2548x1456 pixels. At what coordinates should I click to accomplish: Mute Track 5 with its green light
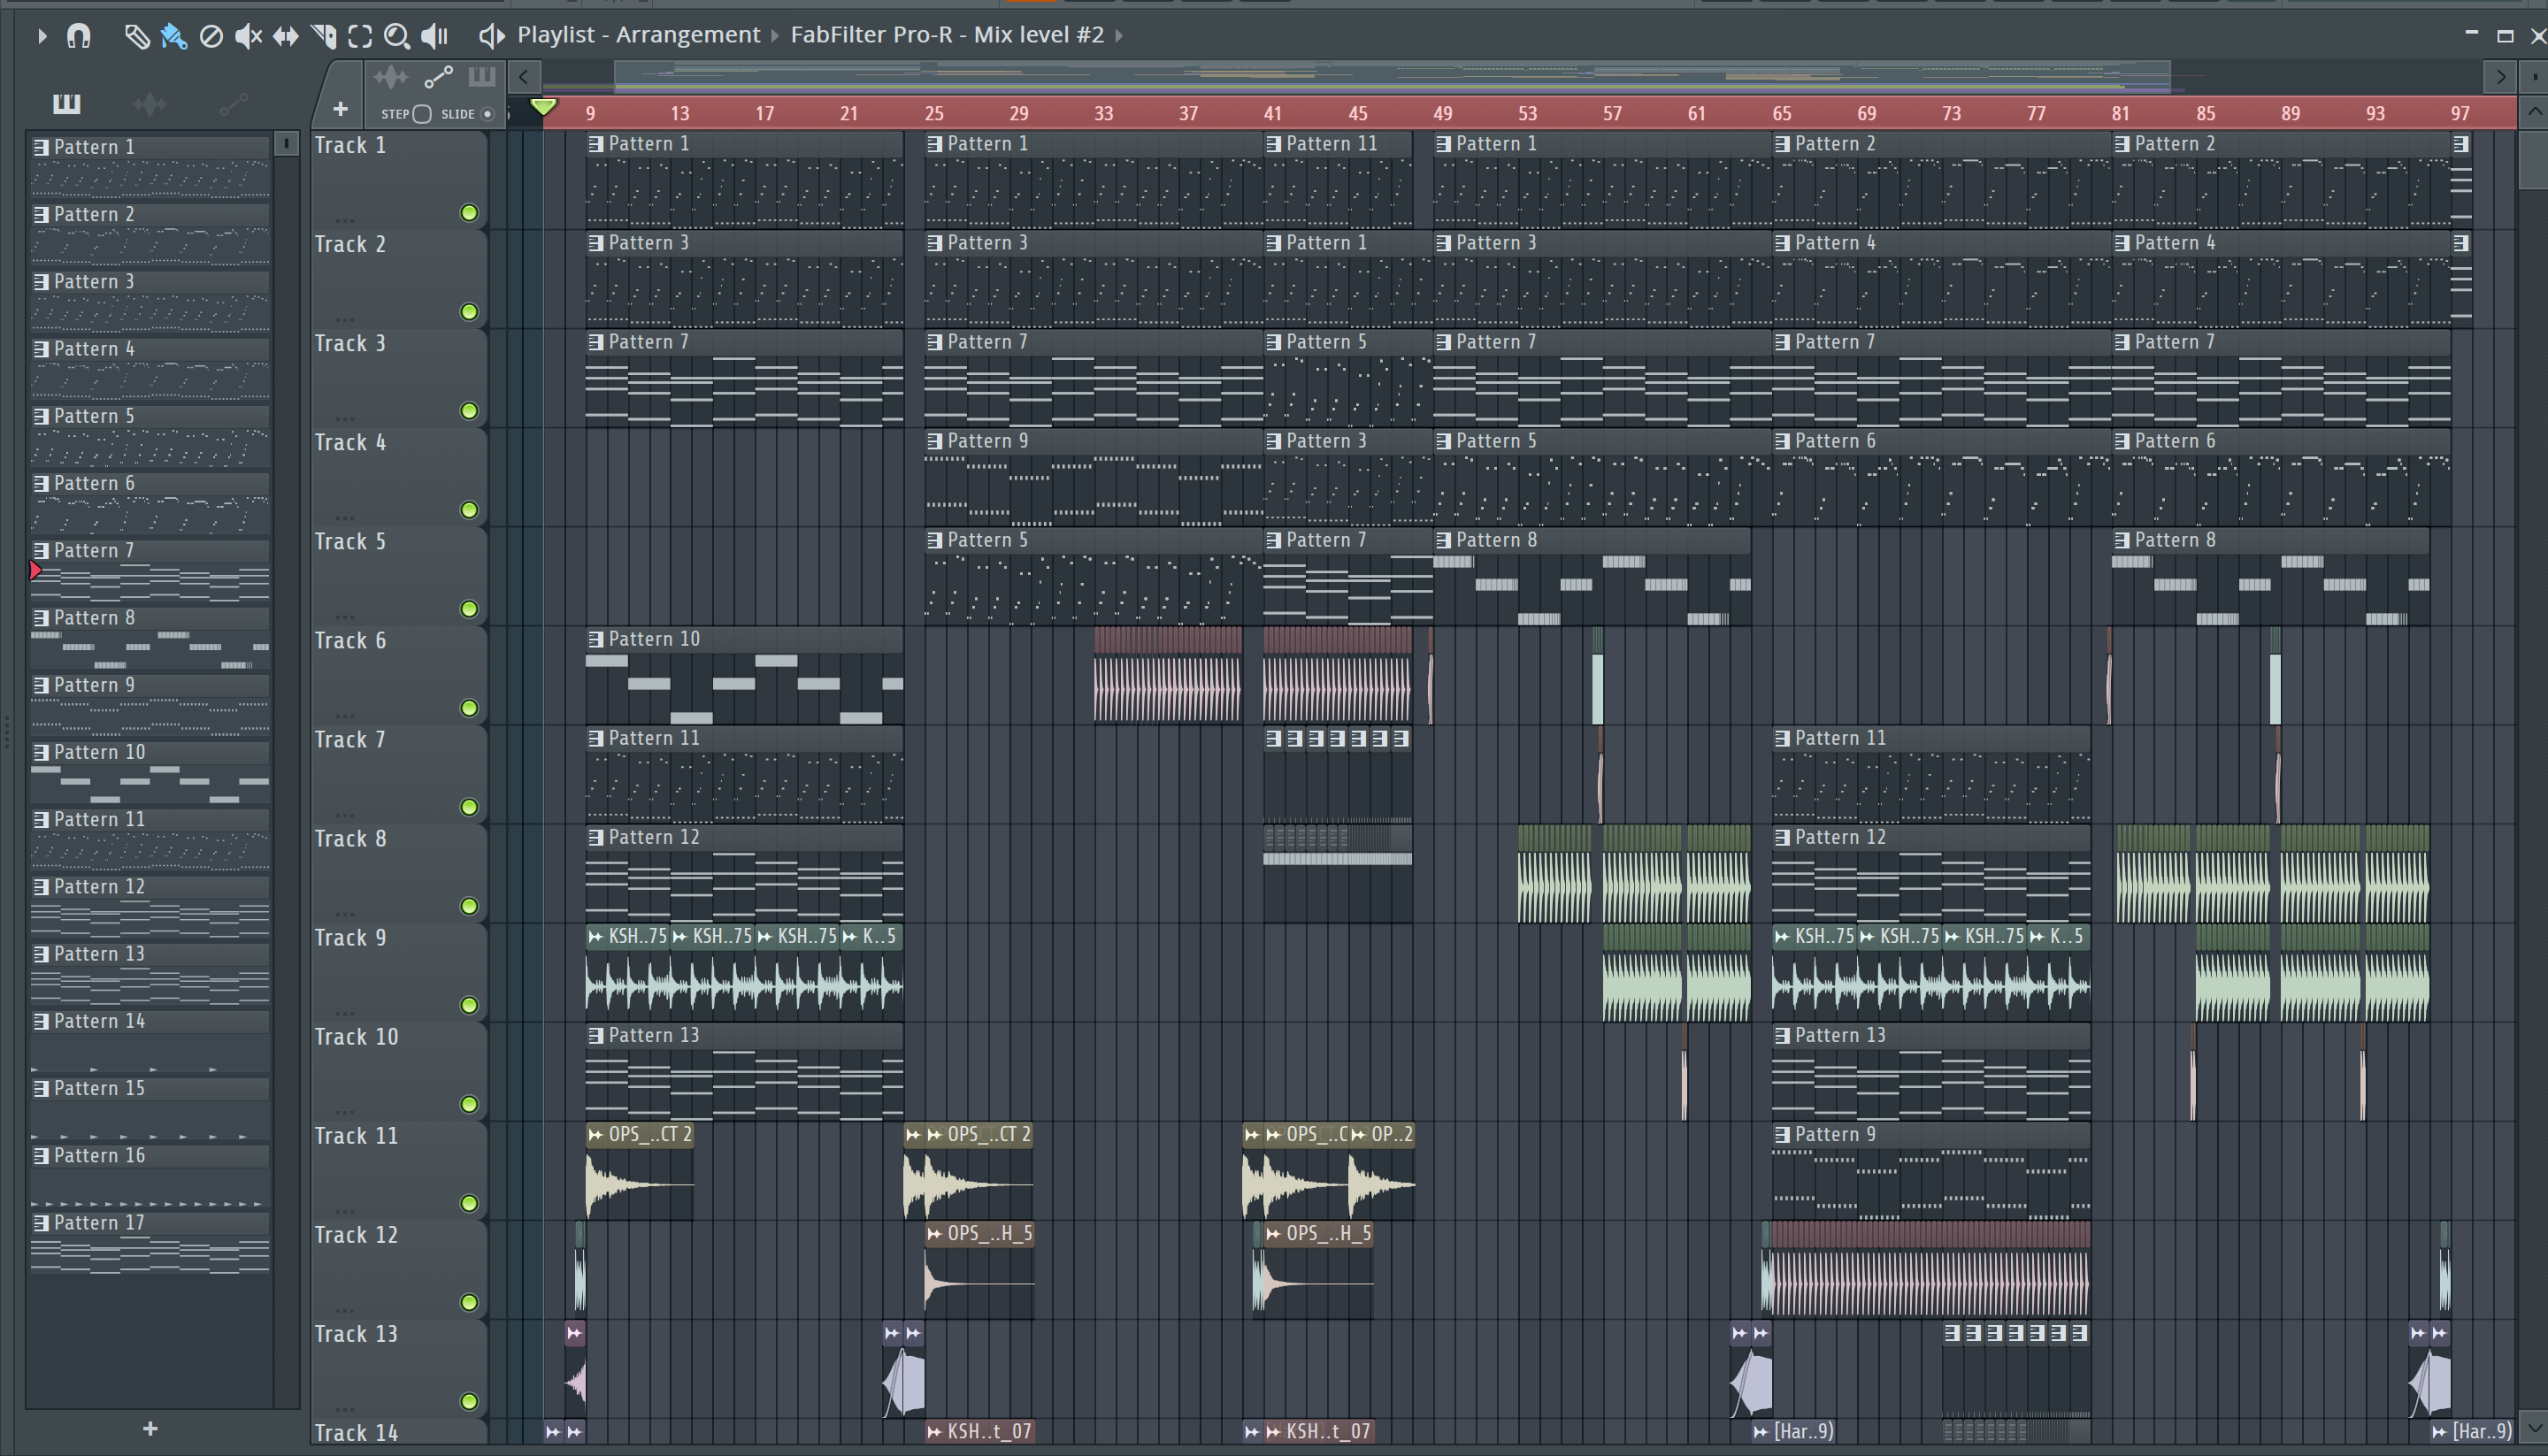[x=469, y=609]
